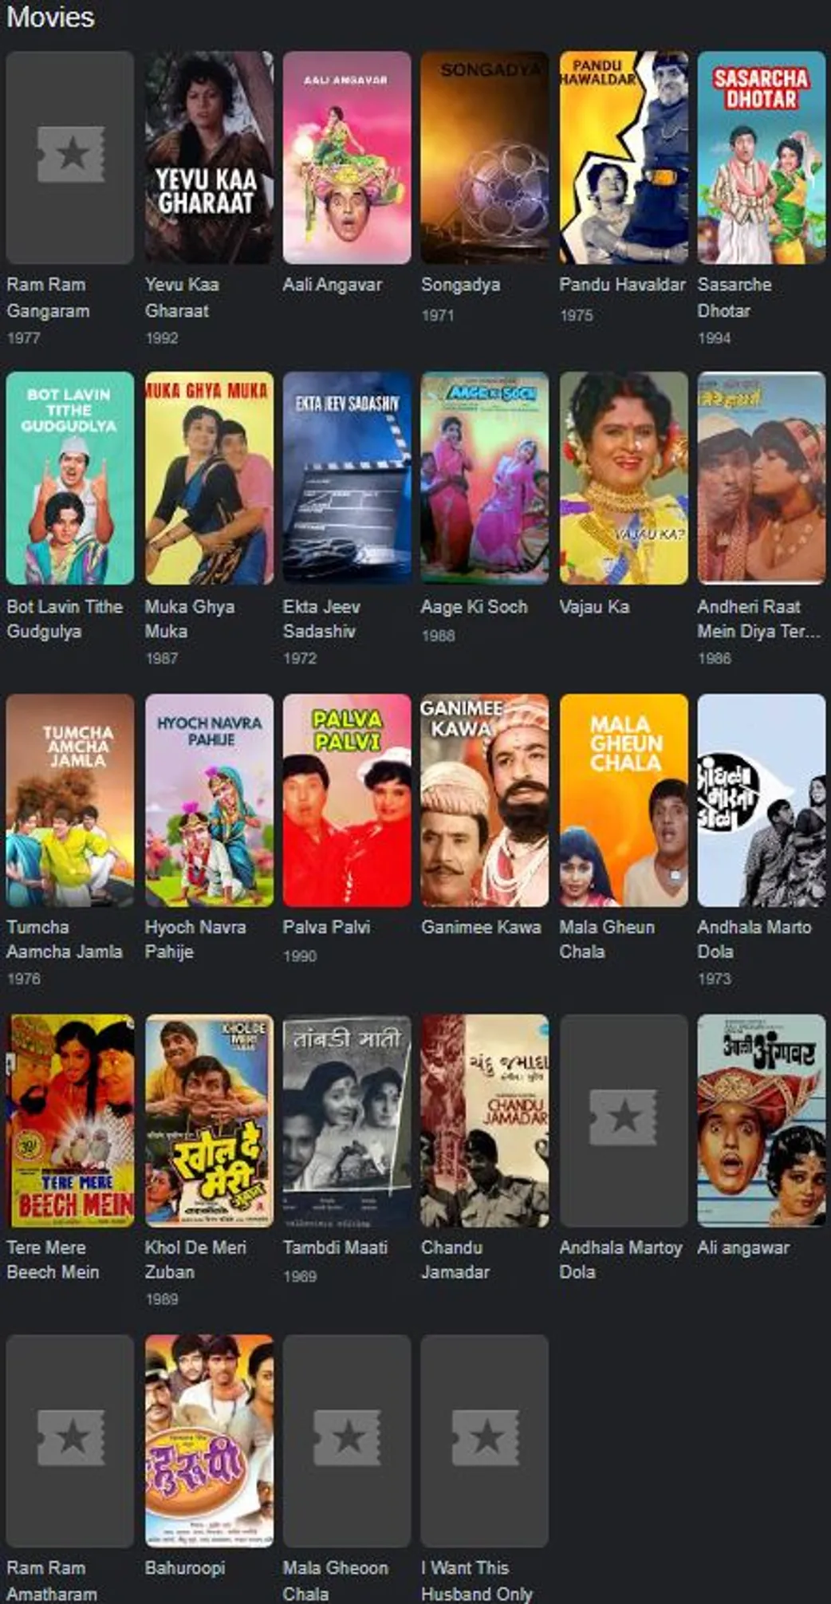Select the Songadya movie poster

tap(485, 158)
